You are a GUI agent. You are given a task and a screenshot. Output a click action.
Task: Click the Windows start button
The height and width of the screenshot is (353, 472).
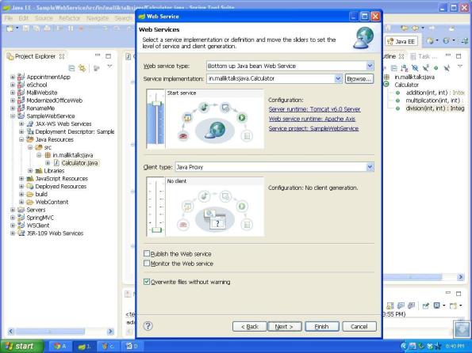[21, 346]
